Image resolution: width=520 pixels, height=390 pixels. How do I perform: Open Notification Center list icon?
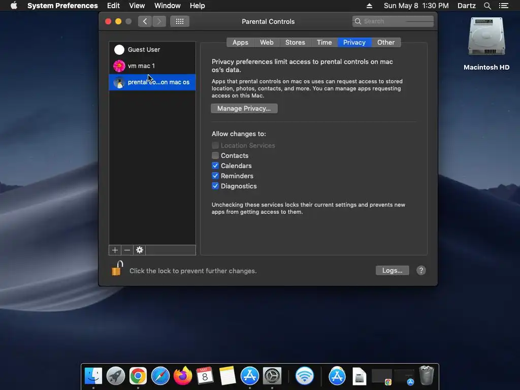click(x=503, y=6)
